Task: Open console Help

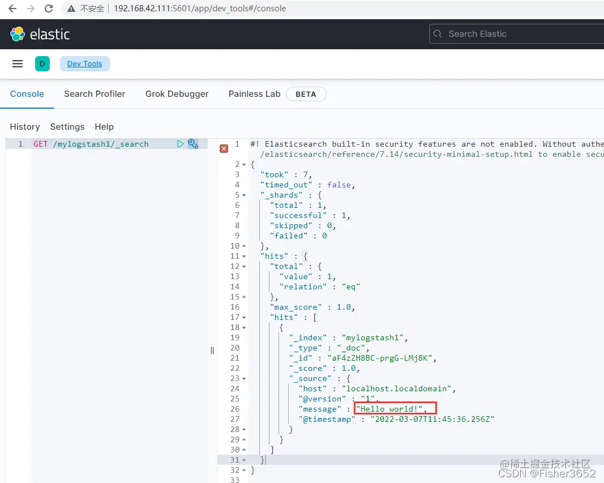Action: (104, 127)
